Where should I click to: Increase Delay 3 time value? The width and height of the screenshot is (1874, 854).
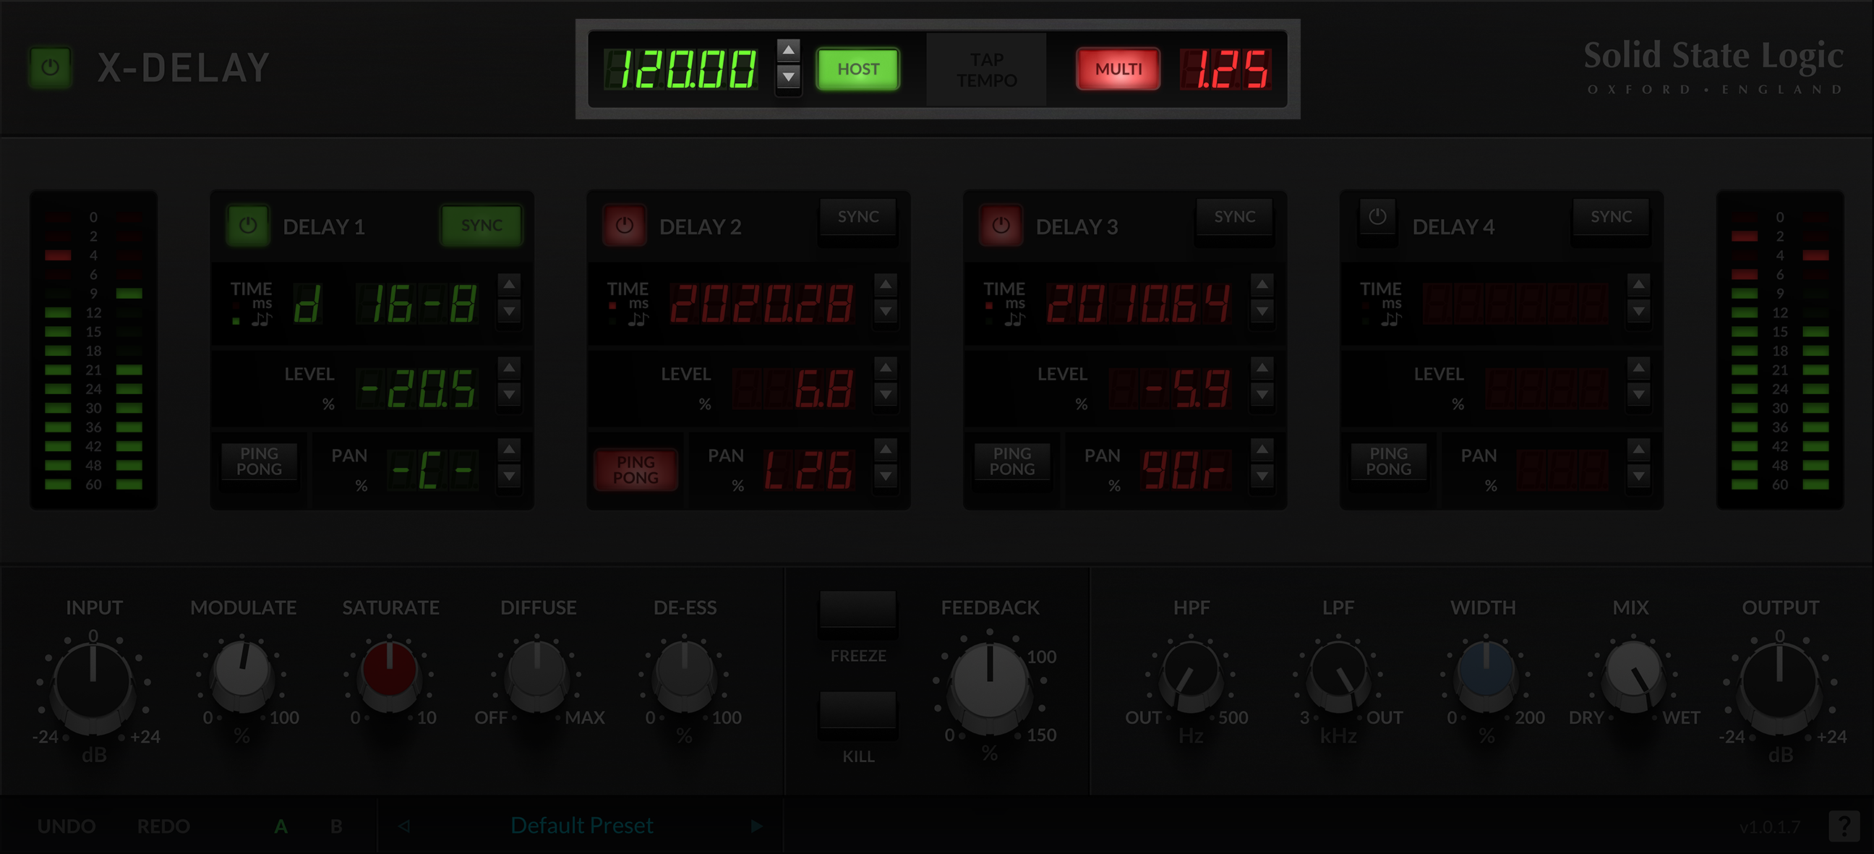tap(1262, 284)
